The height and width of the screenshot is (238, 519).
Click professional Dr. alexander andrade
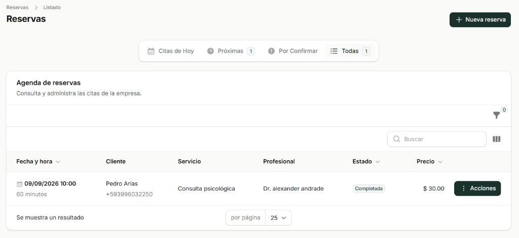click(x=293, y=189)
